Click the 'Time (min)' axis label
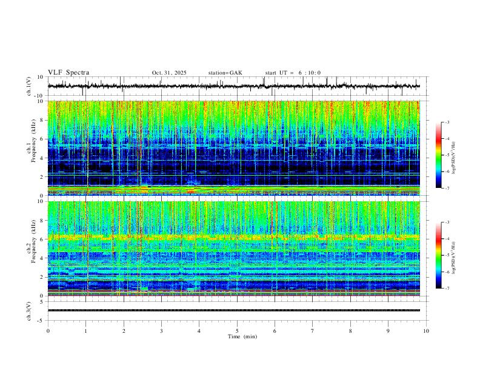The height and width of the screenshot is (371, 480). (242, 336)
